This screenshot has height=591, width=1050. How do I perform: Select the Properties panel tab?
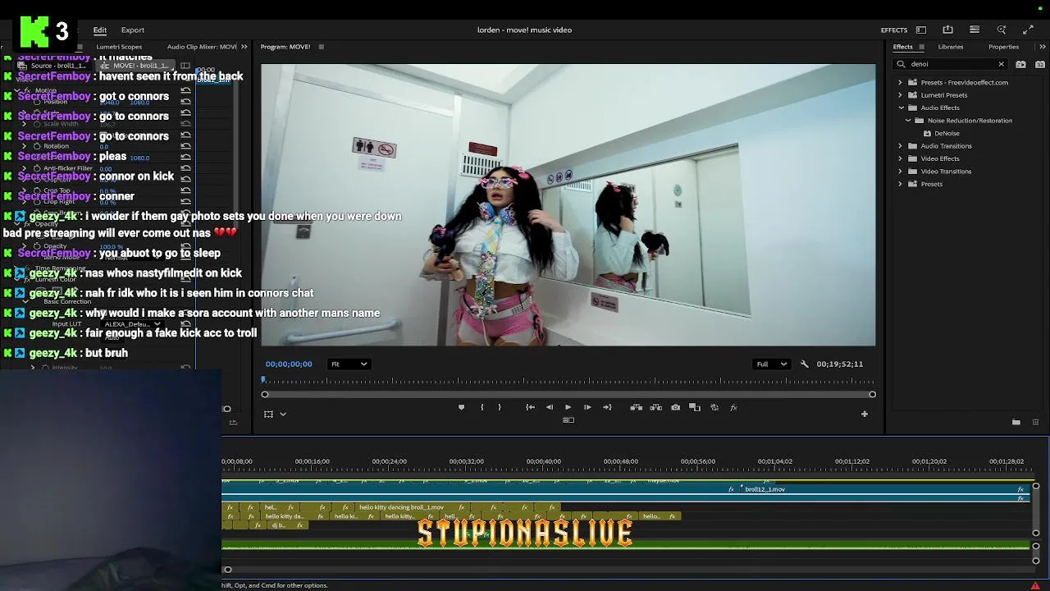coord(1003,47)
